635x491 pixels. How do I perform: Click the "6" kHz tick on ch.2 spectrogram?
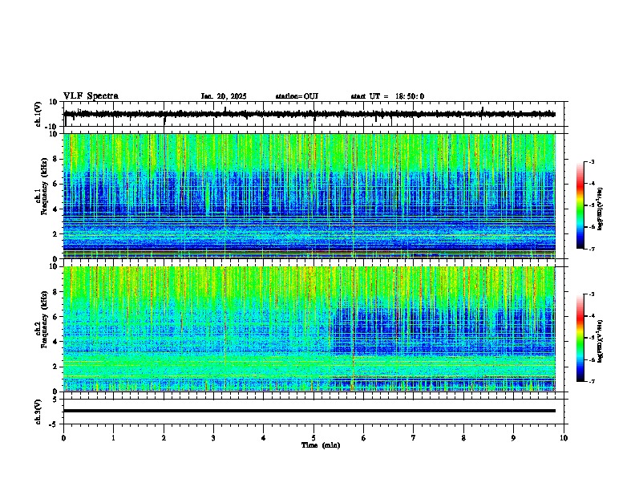56,316
